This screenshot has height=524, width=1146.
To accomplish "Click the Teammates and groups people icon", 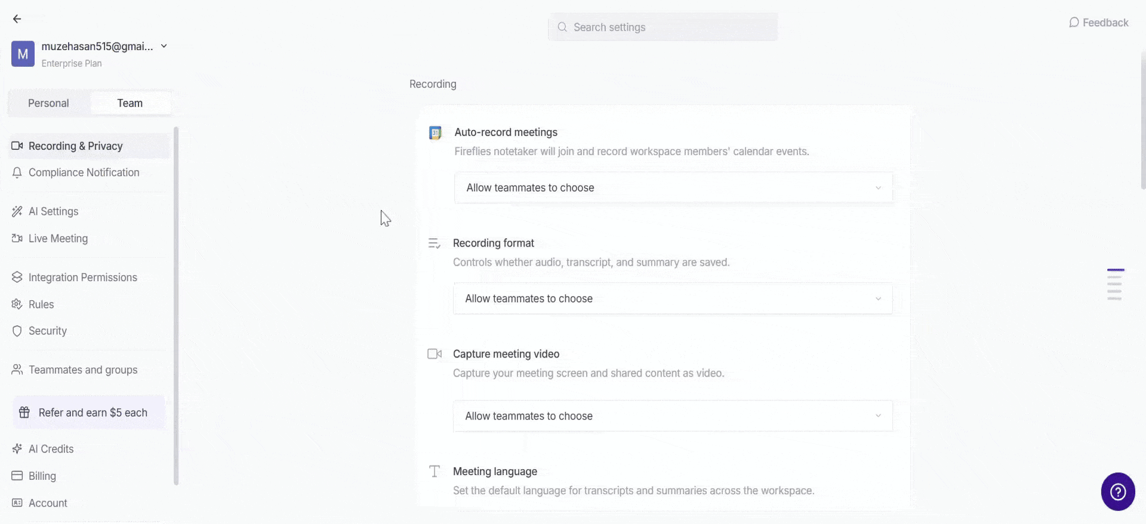I will 17,370.
